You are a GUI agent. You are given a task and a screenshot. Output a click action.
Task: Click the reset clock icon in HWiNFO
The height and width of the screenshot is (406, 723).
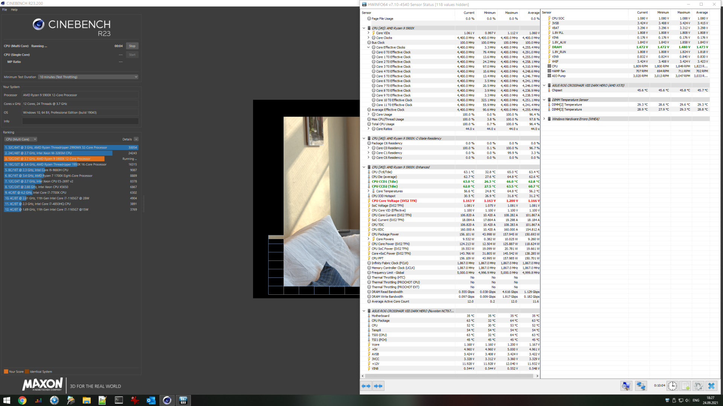673,386
